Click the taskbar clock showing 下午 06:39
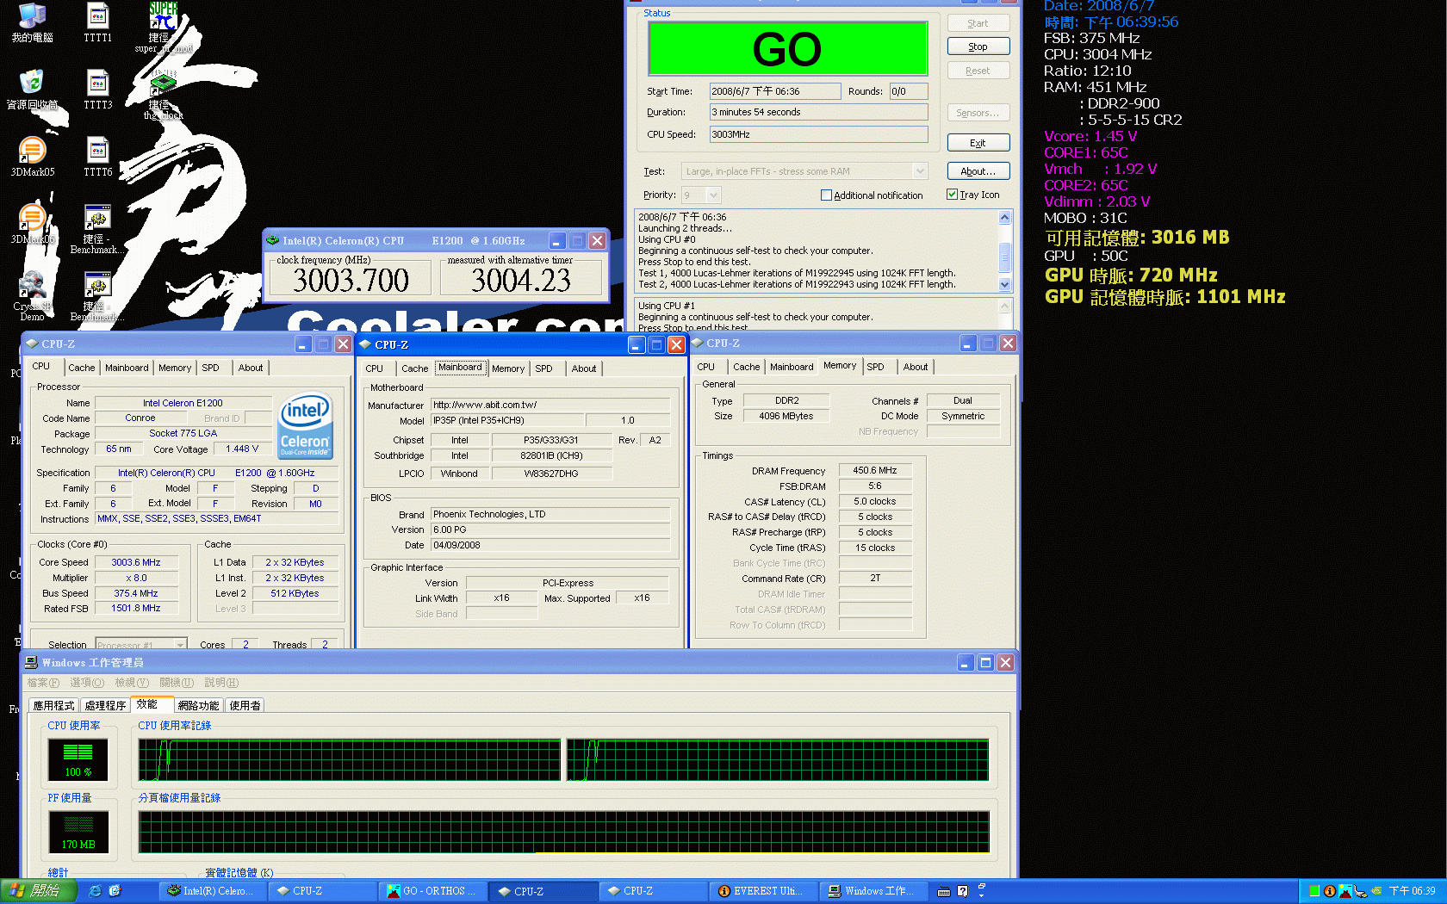Image resolution: width=1447 pixels, height=904 pixels. point(1413,891)
